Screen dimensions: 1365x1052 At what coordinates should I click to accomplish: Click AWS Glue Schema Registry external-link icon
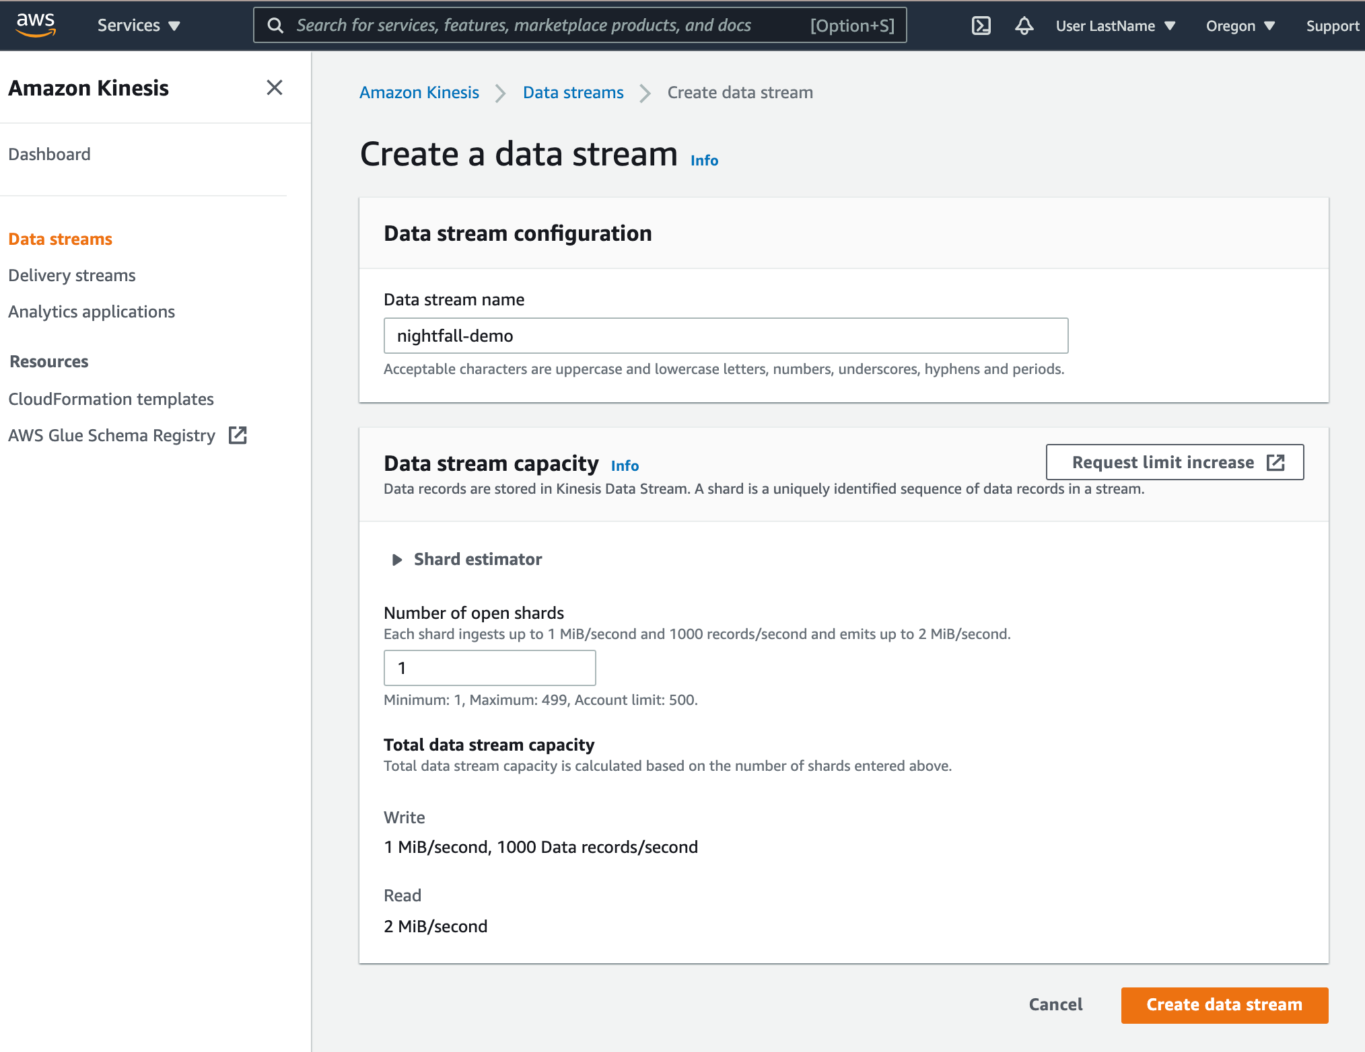pos(238,435)
